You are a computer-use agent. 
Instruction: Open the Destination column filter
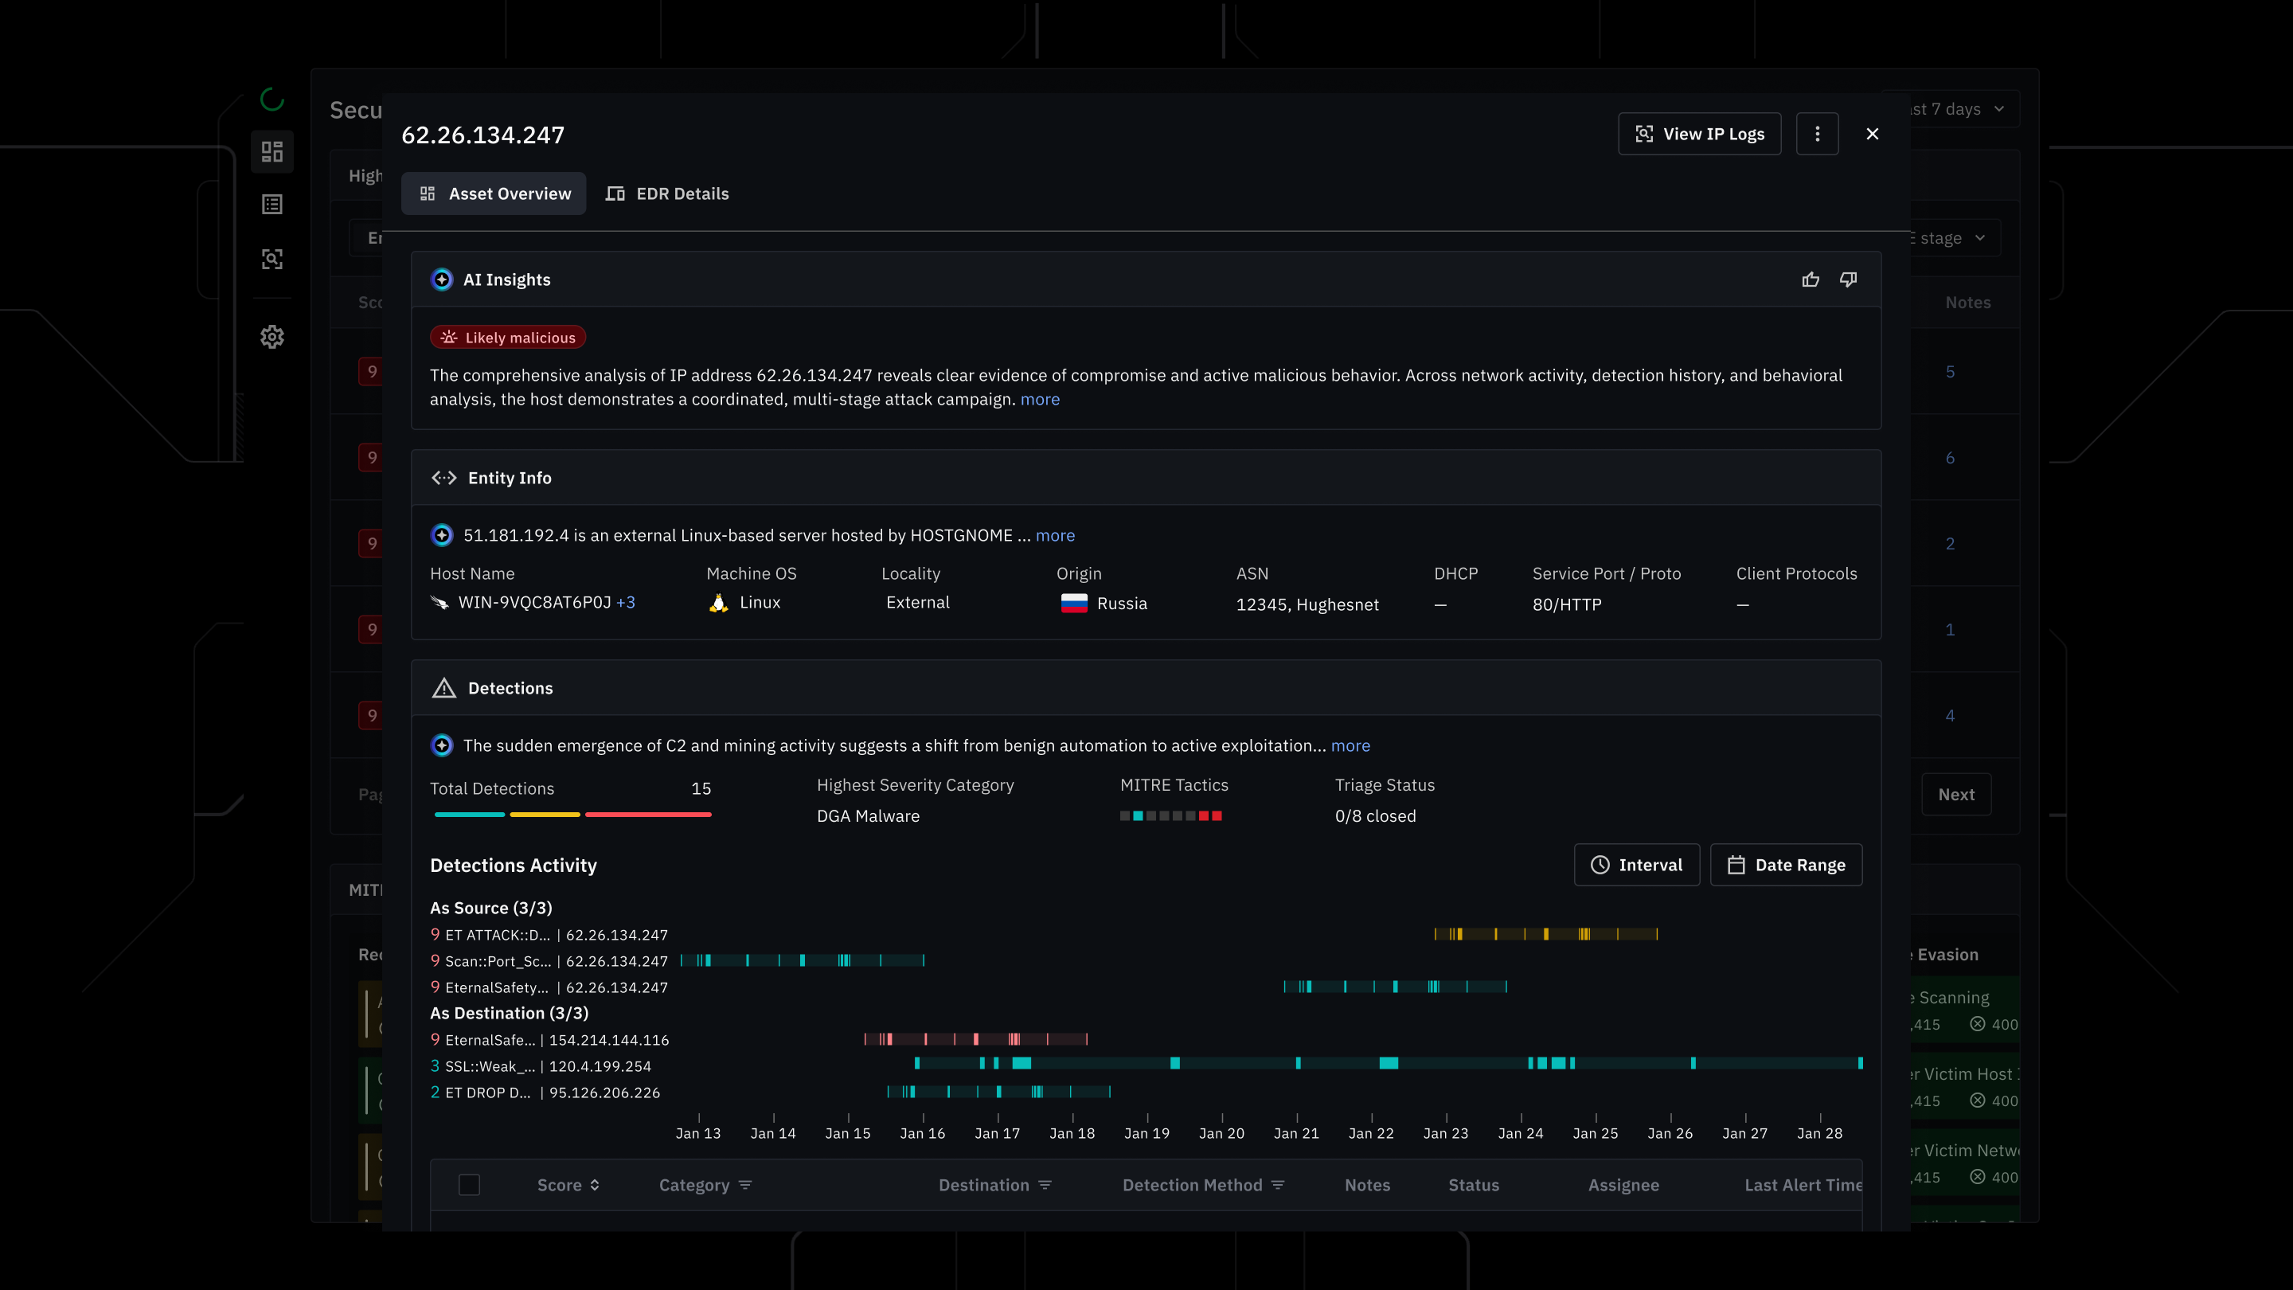click(1045, 1185)
